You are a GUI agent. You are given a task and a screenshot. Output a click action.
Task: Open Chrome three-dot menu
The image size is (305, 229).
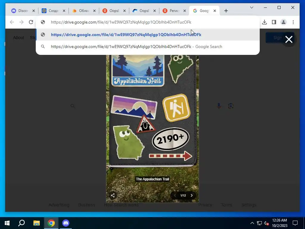[x=293, y=22]
